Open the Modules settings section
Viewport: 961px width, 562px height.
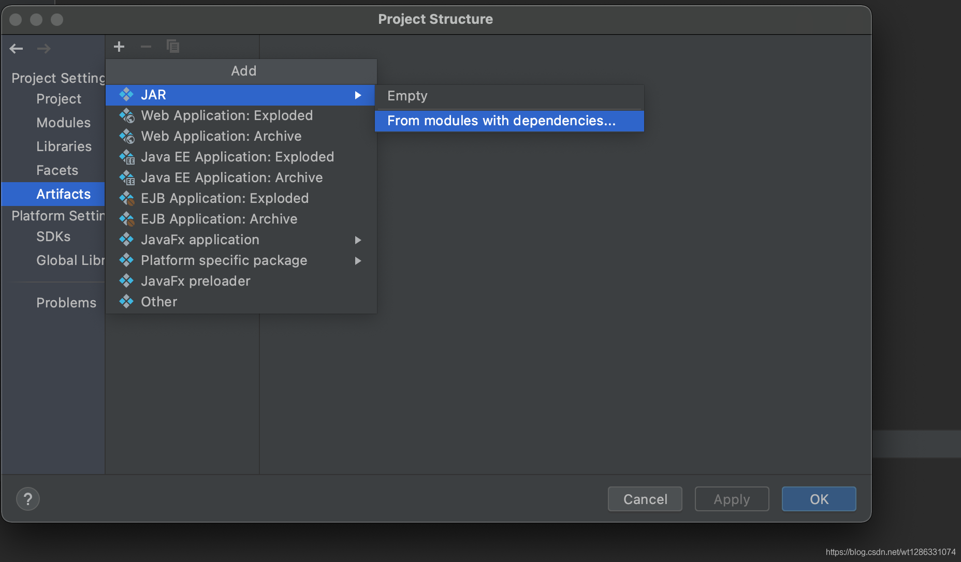coord(63,123)
